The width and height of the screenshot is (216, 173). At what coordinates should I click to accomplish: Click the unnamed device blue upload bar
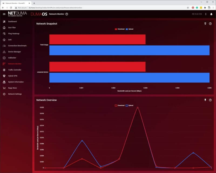[x=129, y=78]
